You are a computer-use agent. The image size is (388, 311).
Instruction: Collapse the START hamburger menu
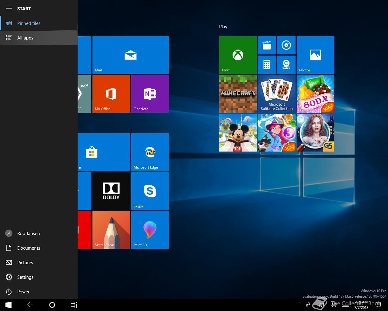pos(9,9)
